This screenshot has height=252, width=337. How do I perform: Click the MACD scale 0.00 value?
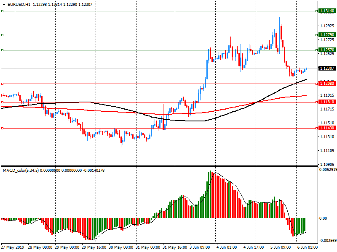tap(323, 218)
